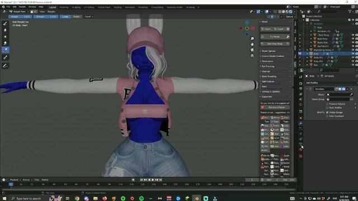Open the Render properties tab icon

pos(301,83)
